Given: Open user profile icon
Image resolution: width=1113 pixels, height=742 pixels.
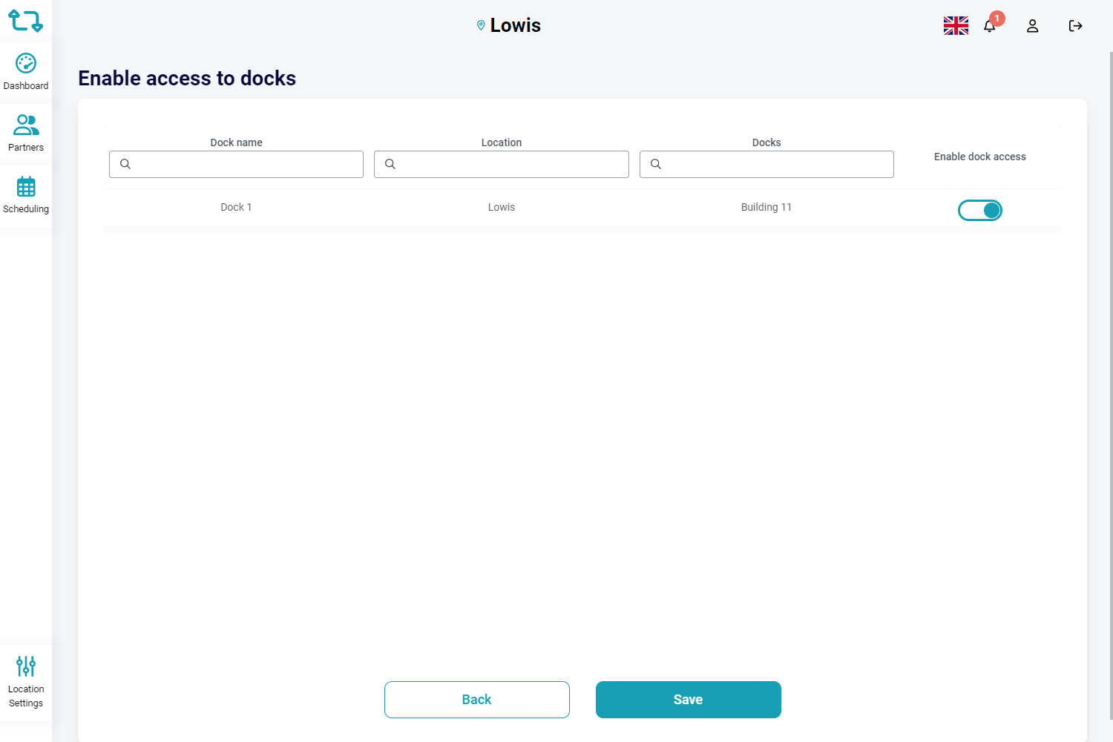Looking at the screenshot, I should pos(1032,26).
